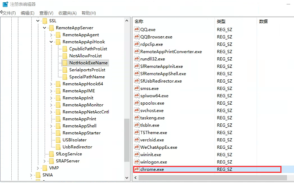
Task: Open the 查看(V) menu
Action: [x=46, y=13]
